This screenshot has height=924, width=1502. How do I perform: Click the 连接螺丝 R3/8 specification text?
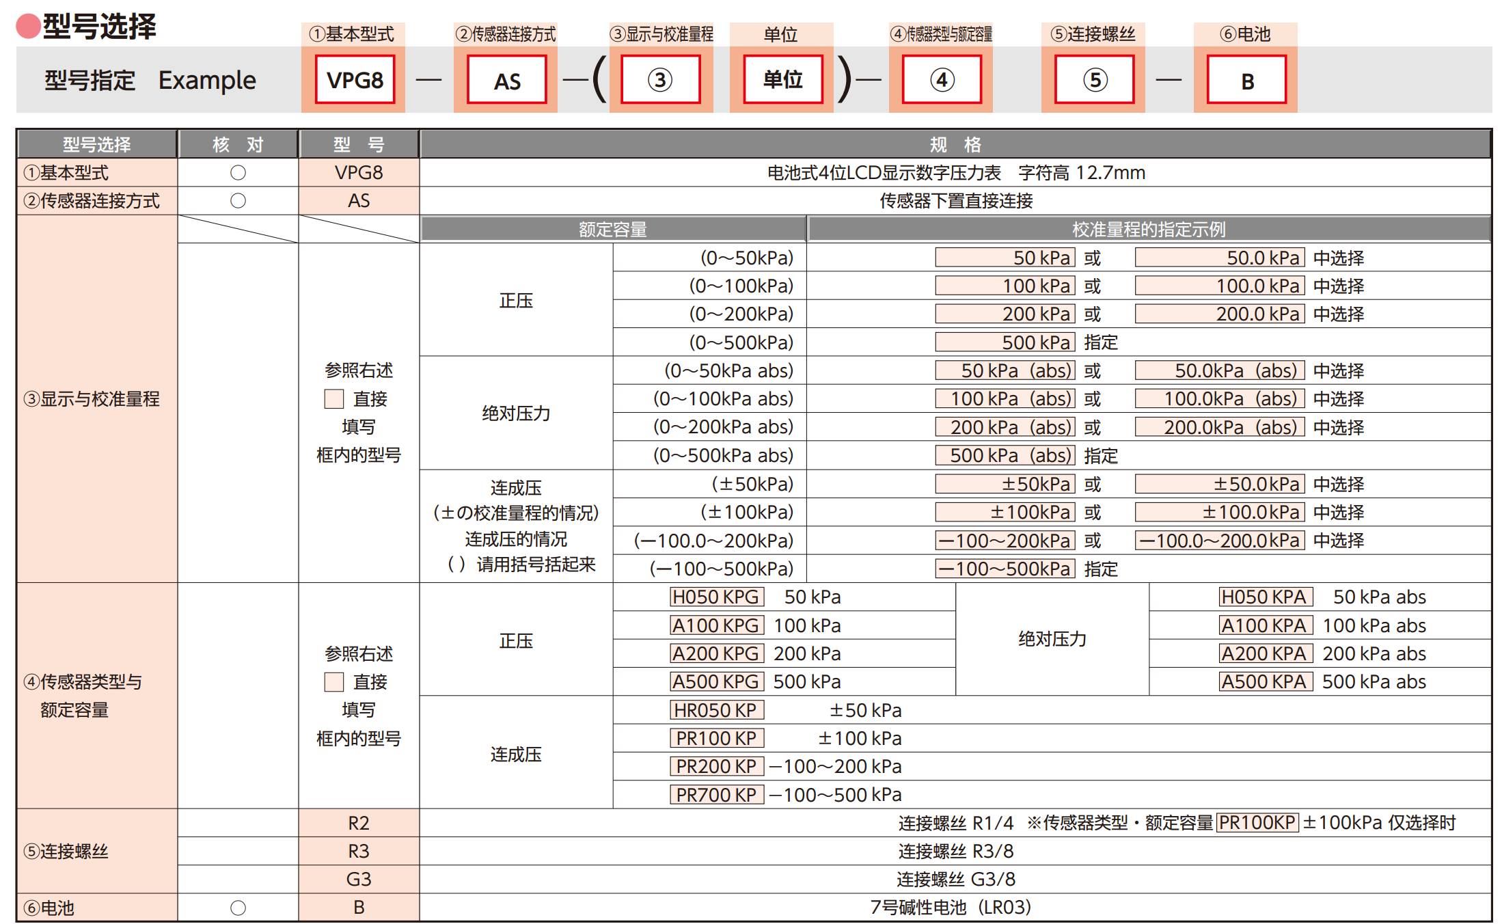pyautogui.click(x=955, y=851)
